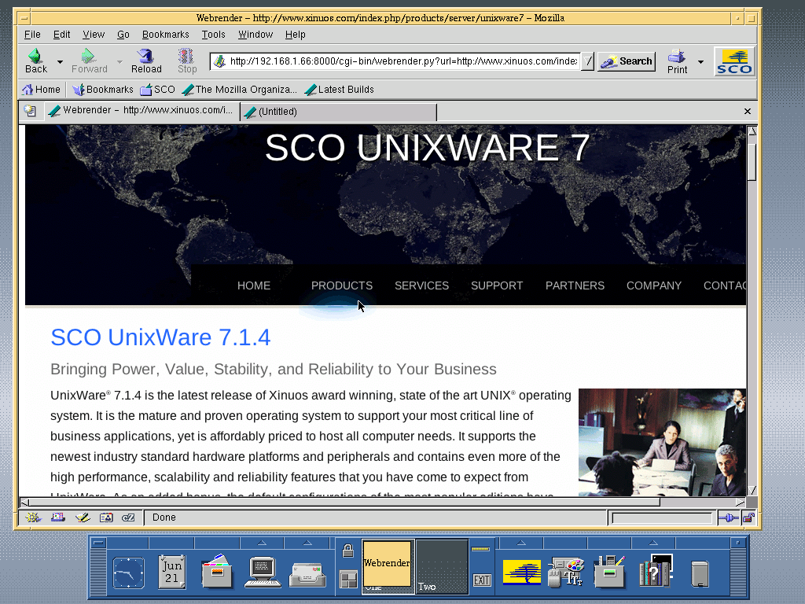The height and width of the screenshot is (604, 805).
Task: Open the Trash can in the CDE panel
Action: point(700,573)
